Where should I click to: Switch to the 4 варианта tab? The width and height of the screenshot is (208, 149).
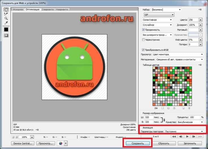(62, 9)
